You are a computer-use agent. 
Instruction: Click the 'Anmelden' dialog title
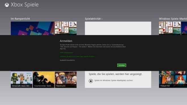pos(66,41)
